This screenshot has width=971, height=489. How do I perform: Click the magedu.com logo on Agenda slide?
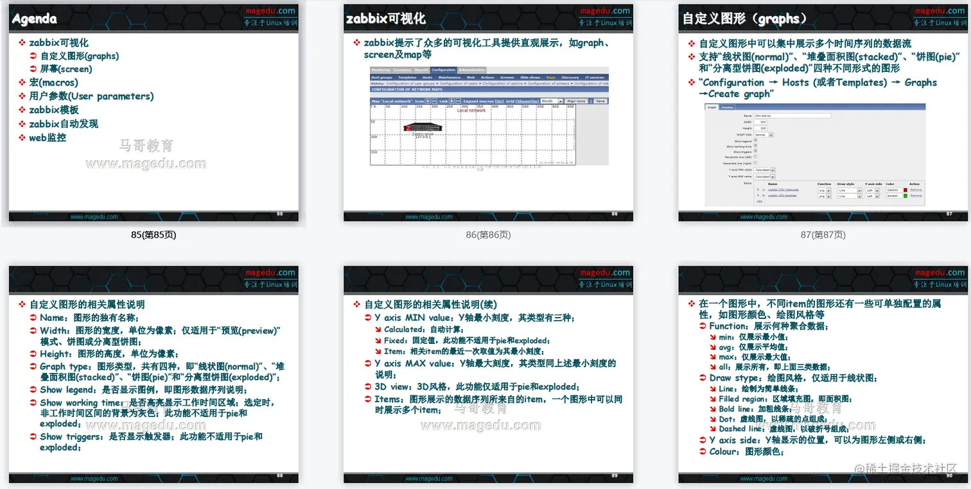(270, 10)
